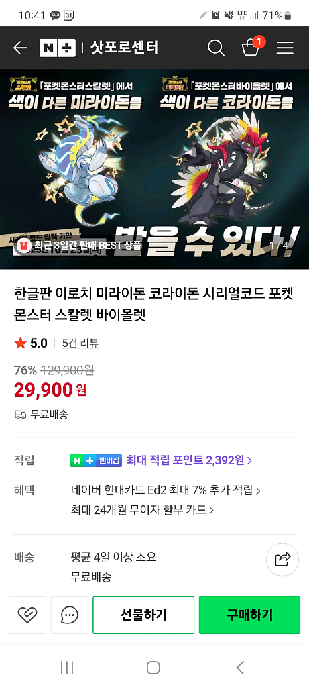Open the shopping cart with badge
This screenshot has height=687, width=309.
pos(251,47)
